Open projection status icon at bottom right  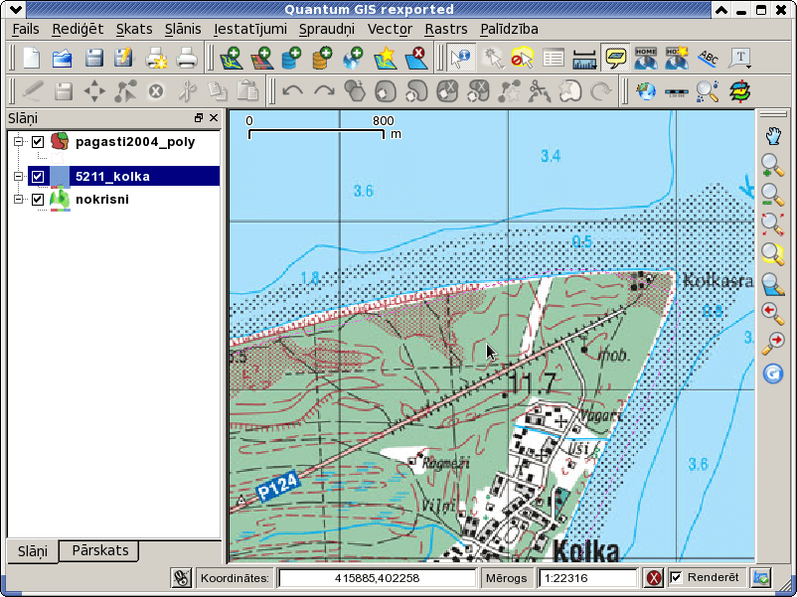(761, 578)
